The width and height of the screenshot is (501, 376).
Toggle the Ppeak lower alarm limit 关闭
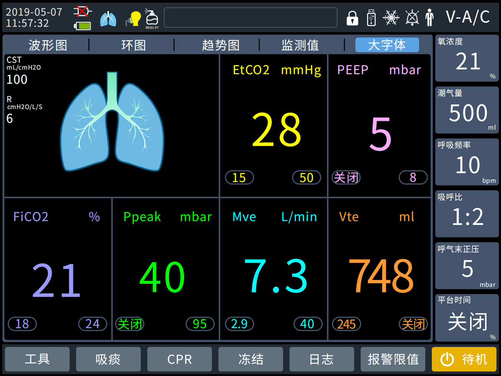(130, 324)
